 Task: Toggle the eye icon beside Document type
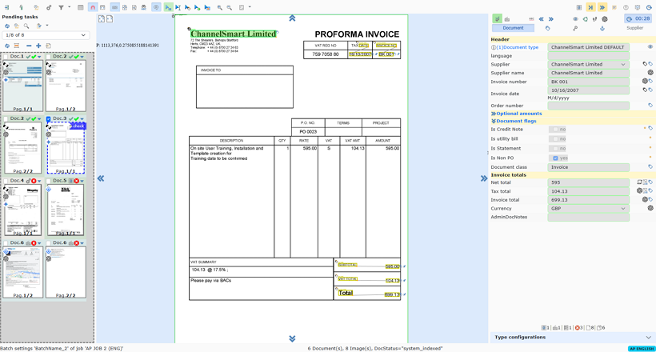650,47
